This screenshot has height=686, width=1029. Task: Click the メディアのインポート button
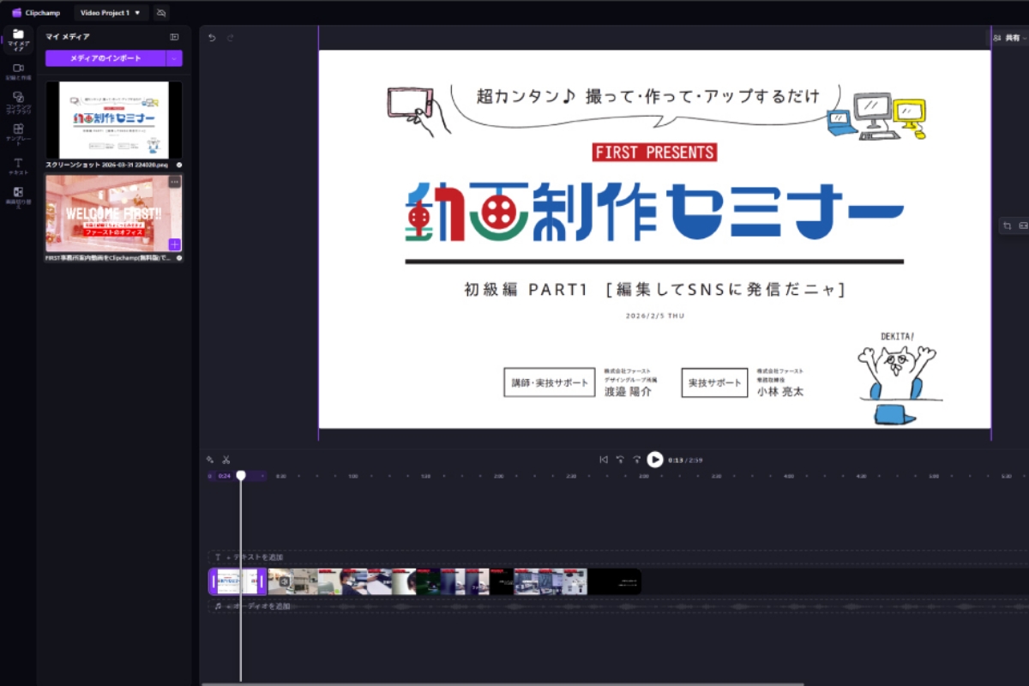(105, 58)
